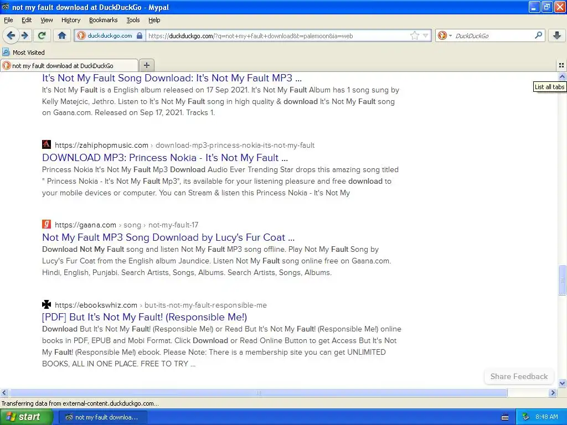This screenshot has width=567, height=425.
Task: Click the gaana.com song URL breadcrumb
Action: click(x=127, y=225)
